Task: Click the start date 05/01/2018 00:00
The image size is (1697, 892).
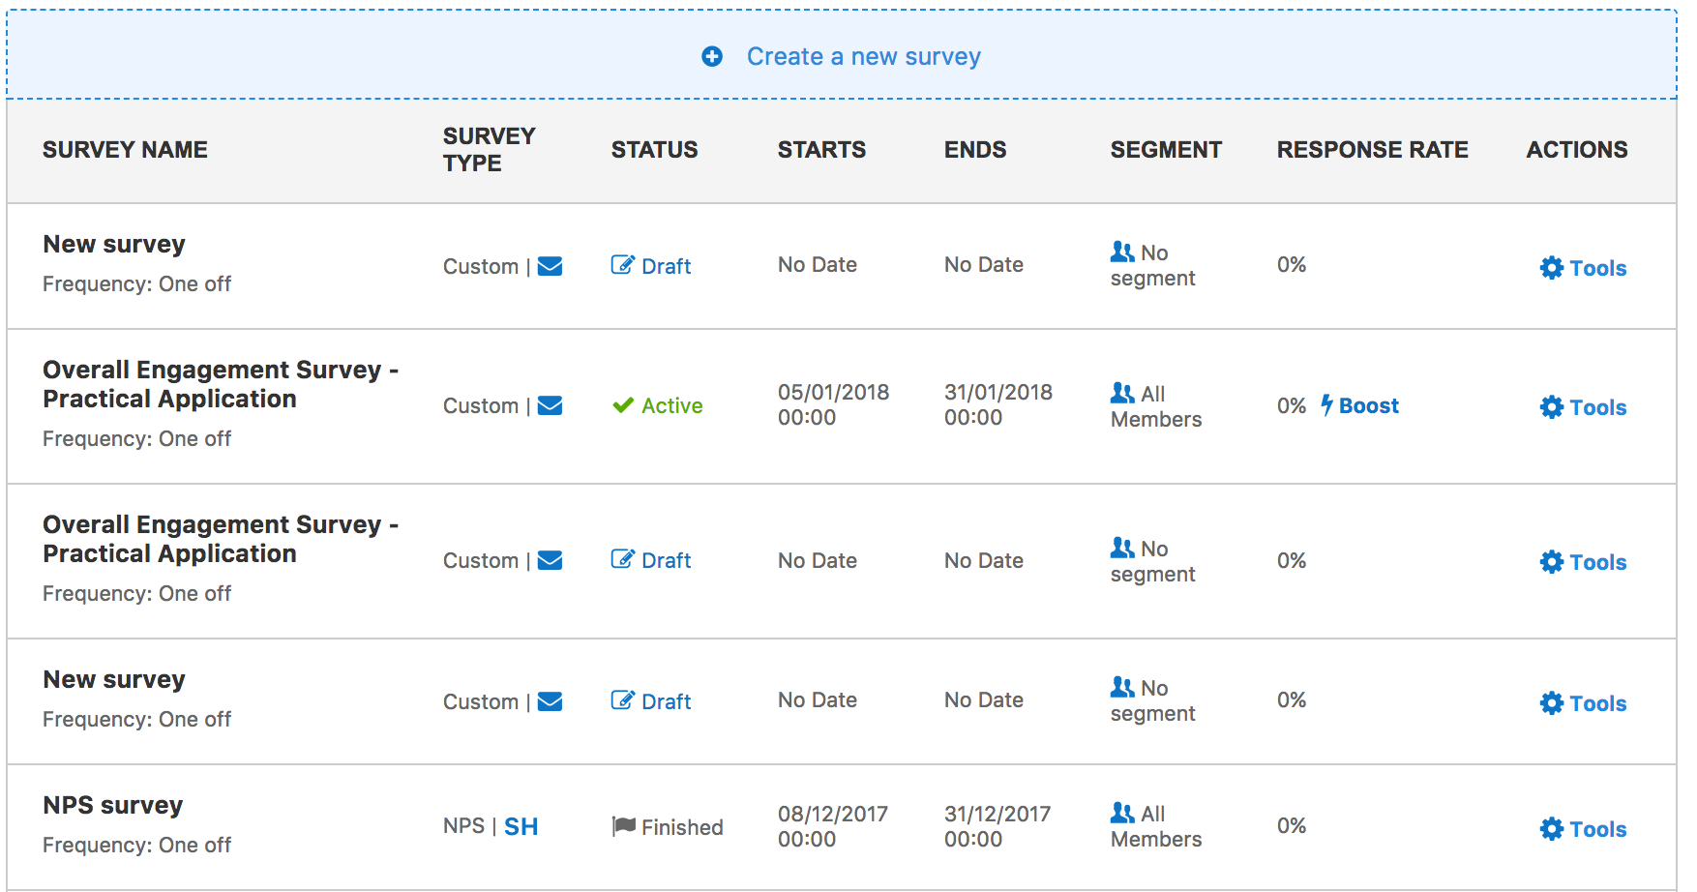Action: point(833,404)
